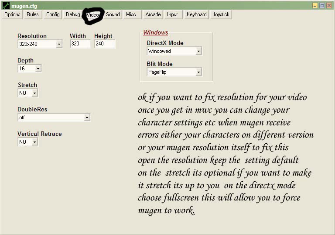335x235 pixels.
Task: Click the DirectX Mode label
Action: pyautogui.click(x=165, y=43)
